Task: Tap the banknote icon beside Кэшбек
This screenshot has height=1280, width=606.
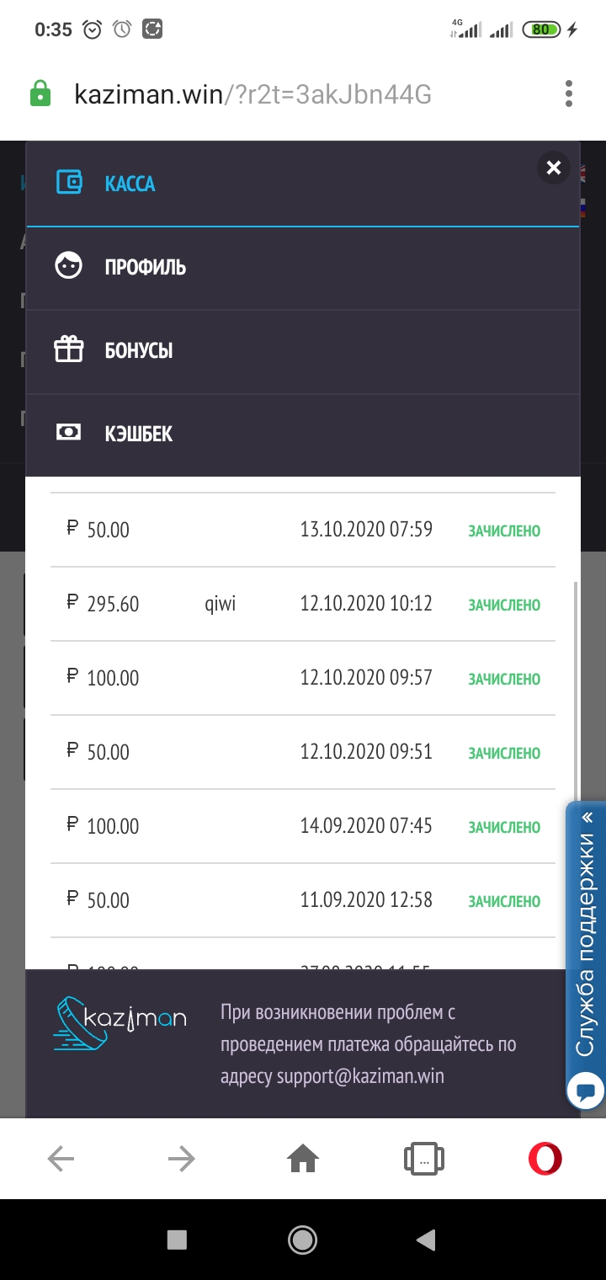Action: tap(69, 433)
